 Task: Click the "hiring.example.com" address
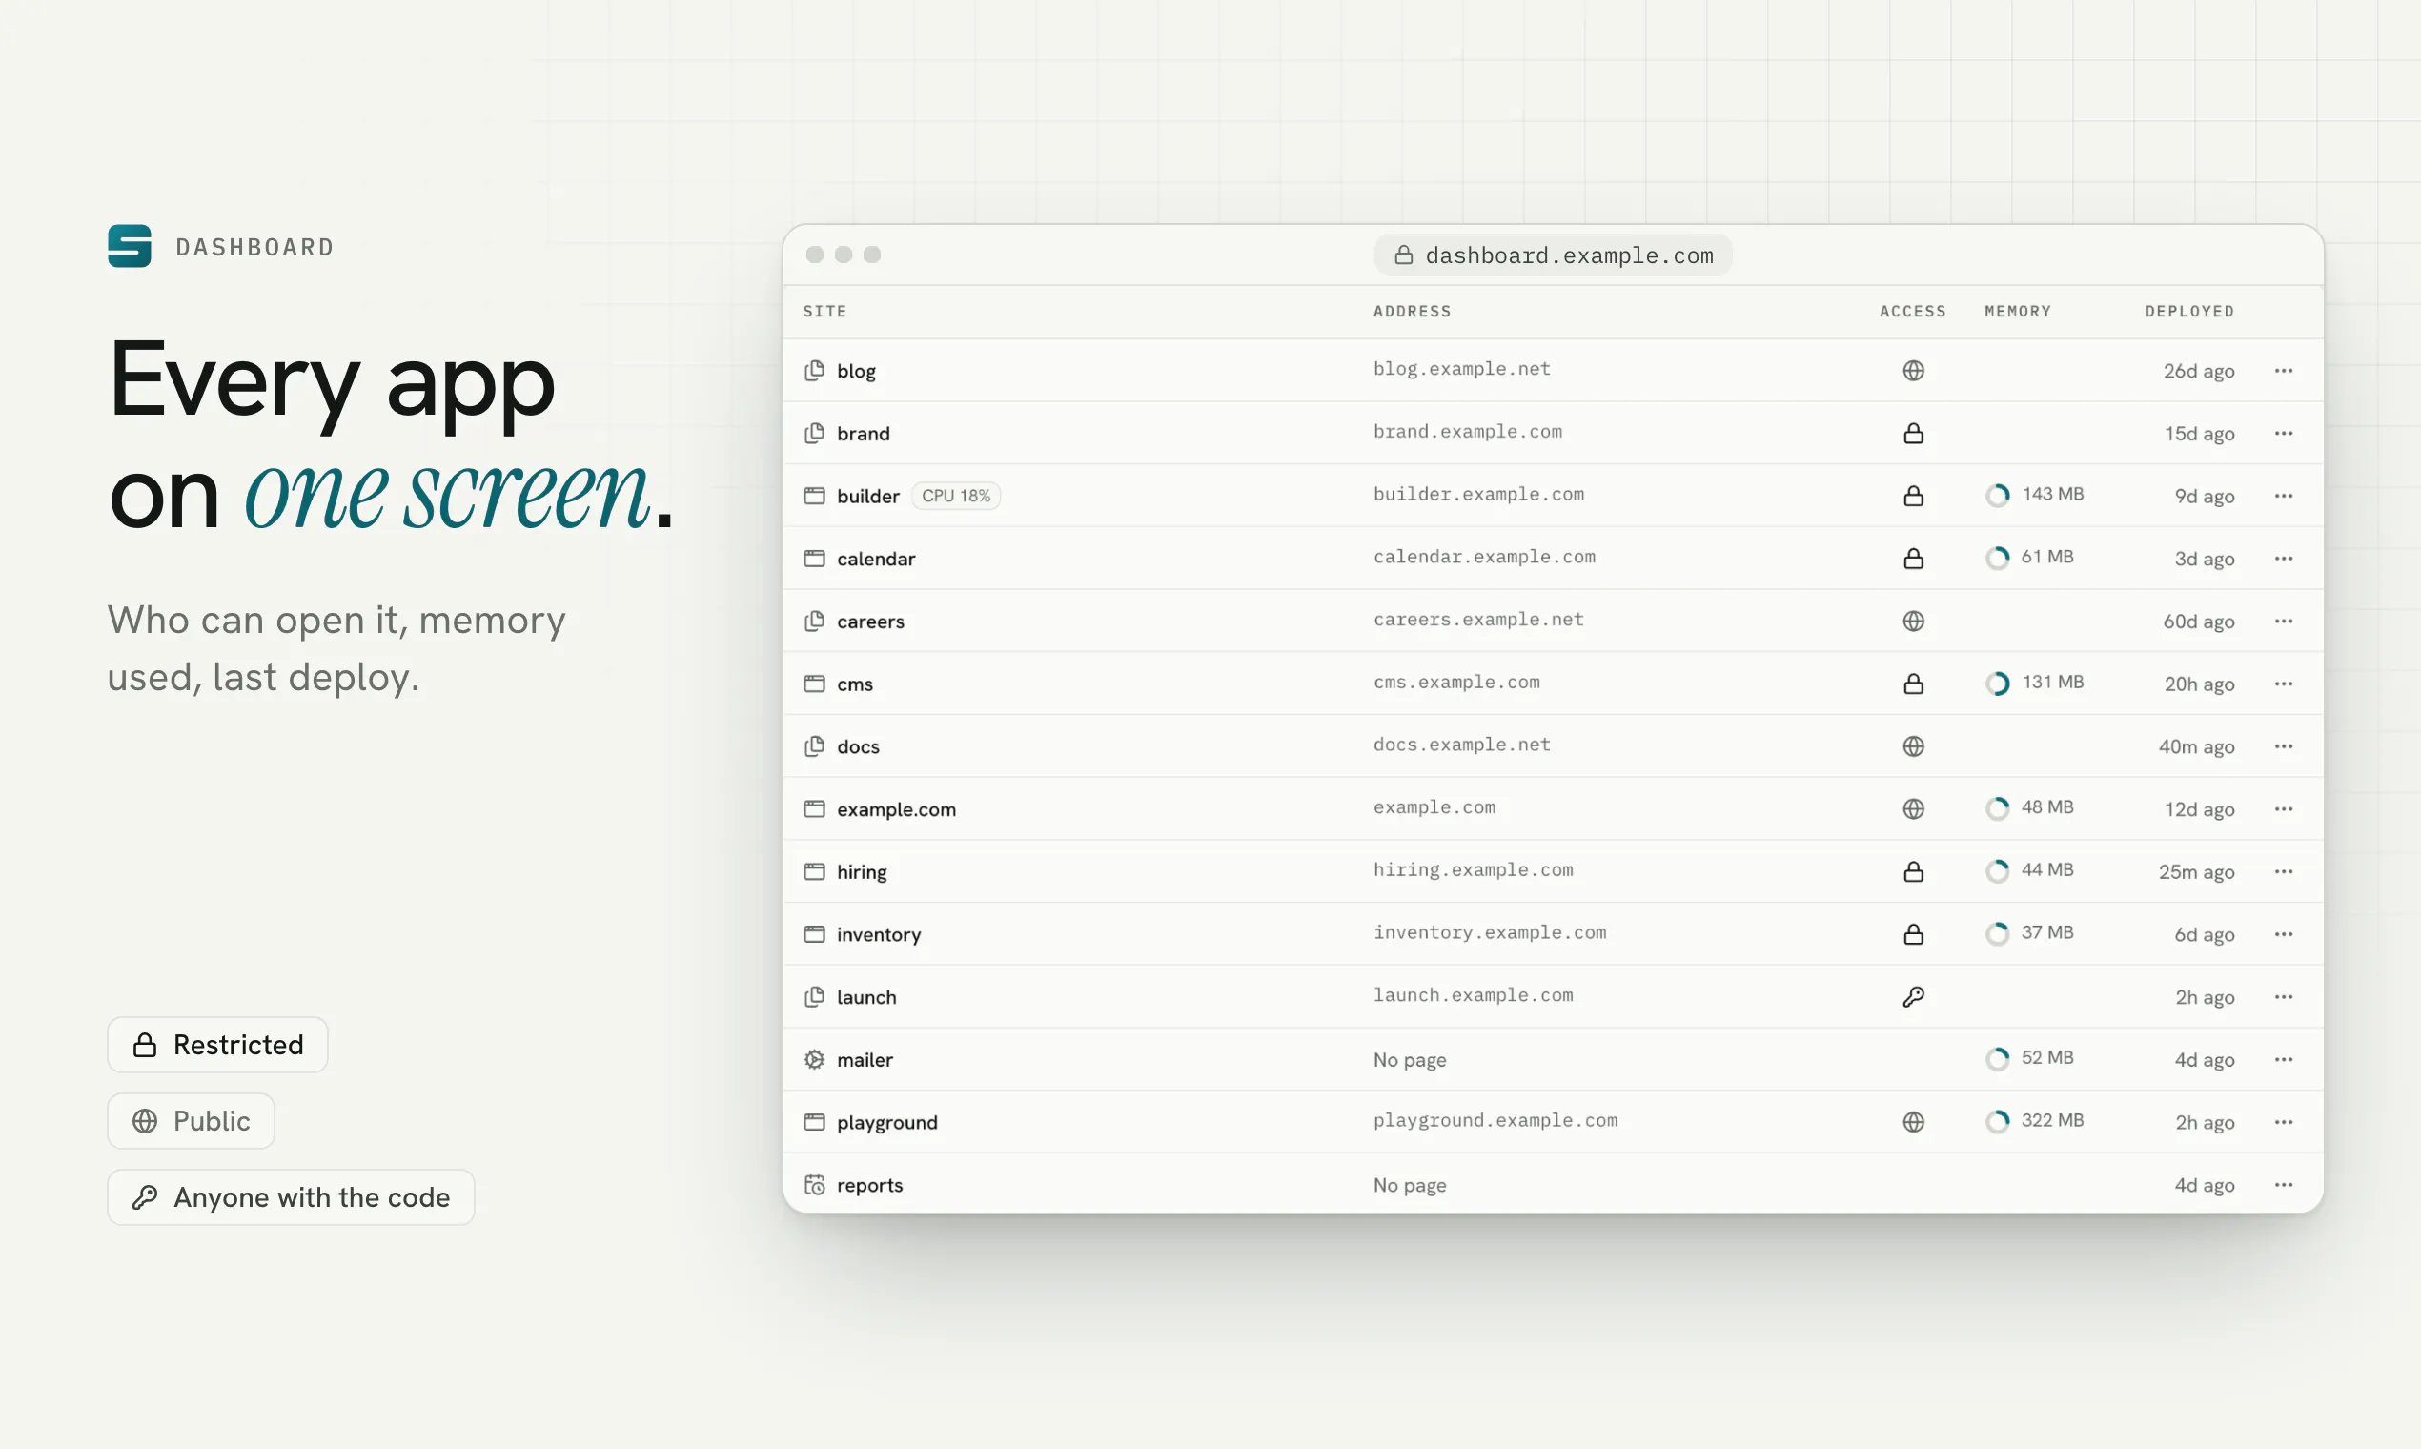tap(1474, 870)
